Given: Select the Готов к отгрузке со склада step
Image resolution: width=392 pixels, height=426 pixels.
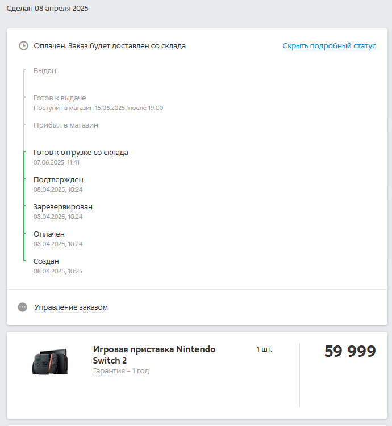Looking at the screenshot, I should (x=81, y=153).
